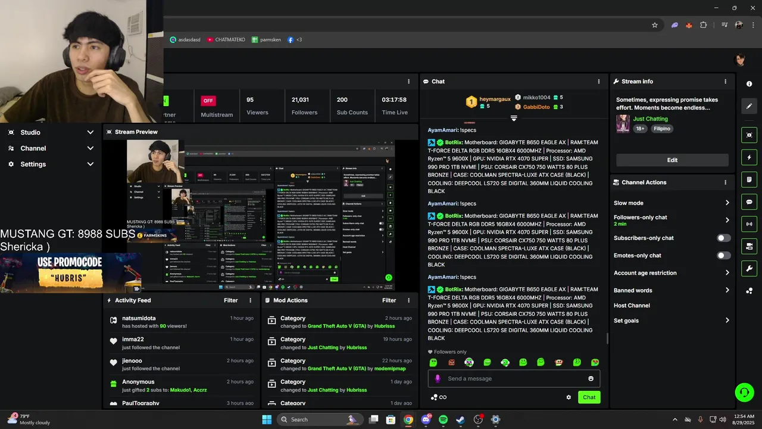Viewport: 762px width, 429px height.
Task: Click the Filipino language tag
Action: point(662,129)
